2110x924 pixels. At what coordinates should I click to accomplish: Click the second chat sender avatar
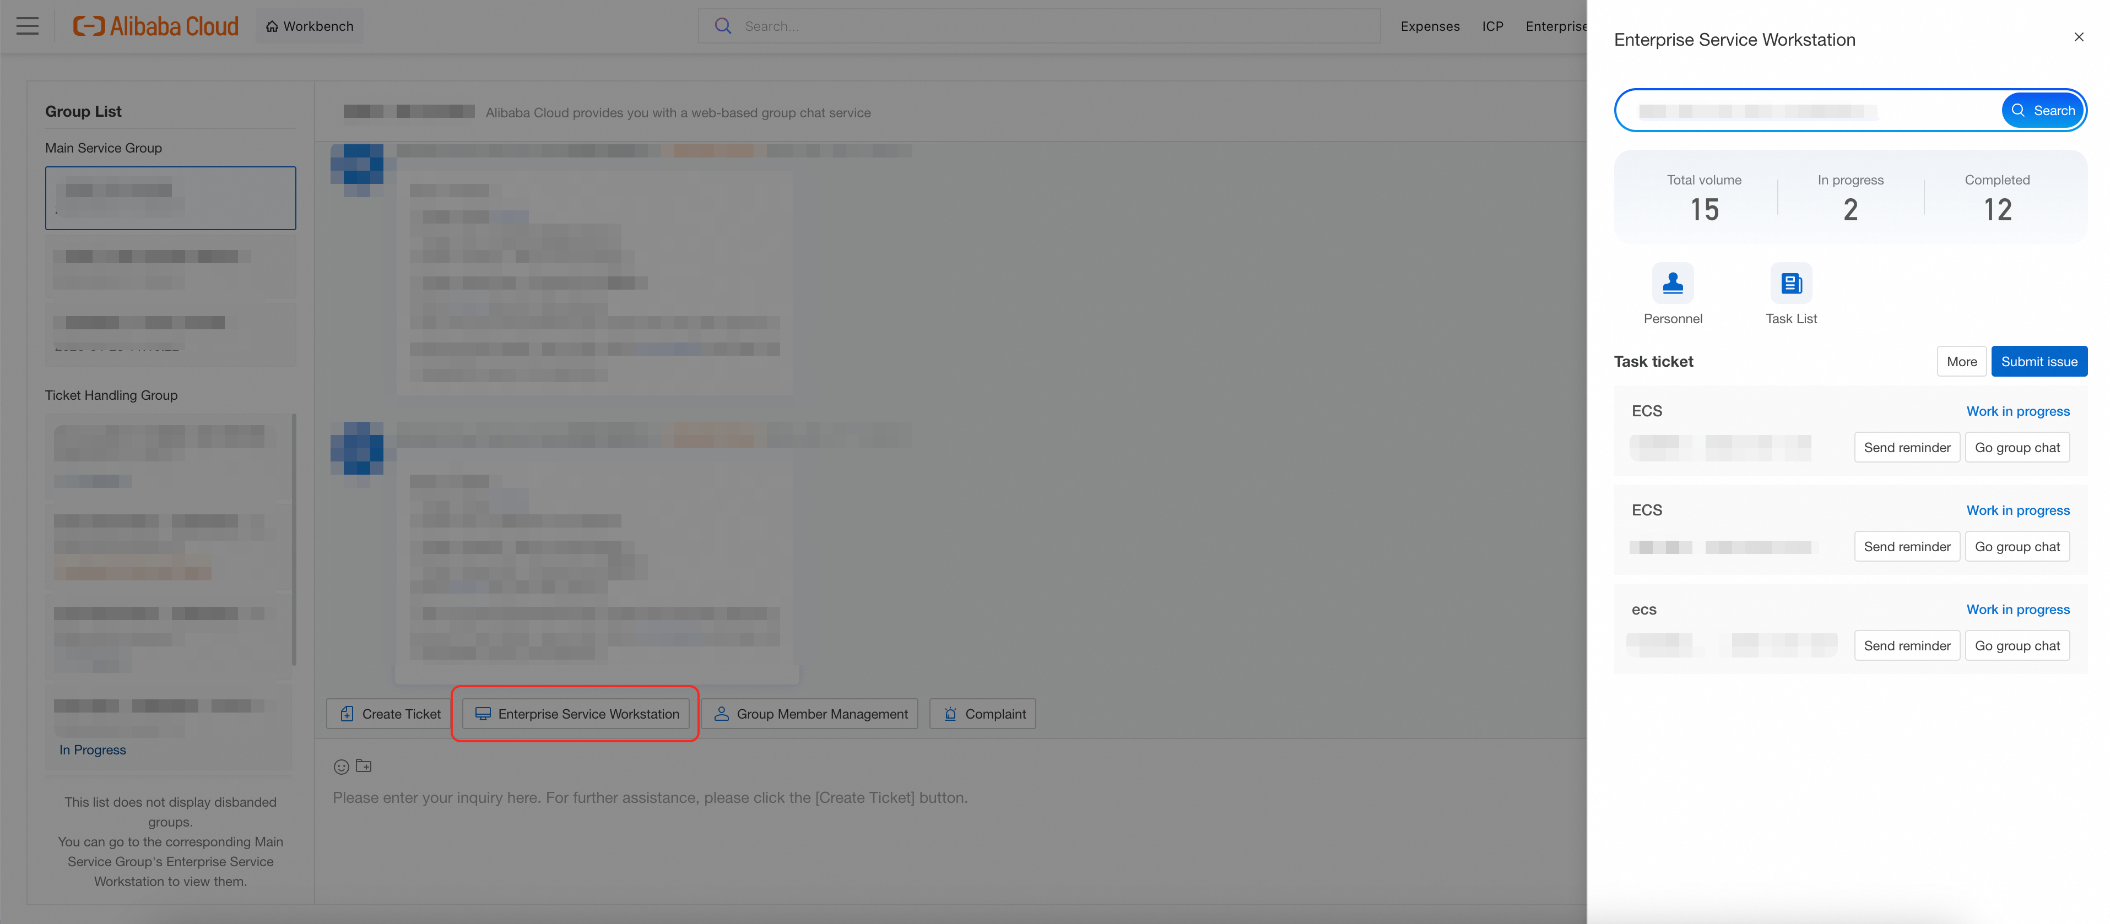(357, 448)
